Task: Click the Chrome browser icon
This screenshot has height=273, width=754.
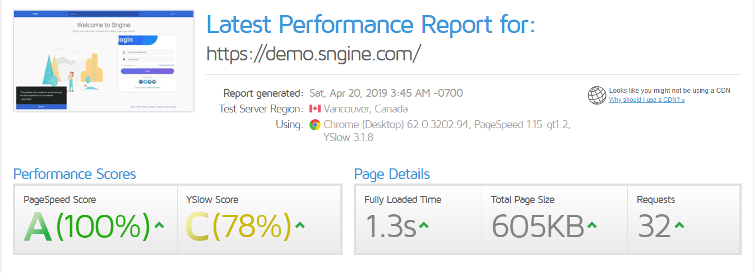Action: click(314, 125)
